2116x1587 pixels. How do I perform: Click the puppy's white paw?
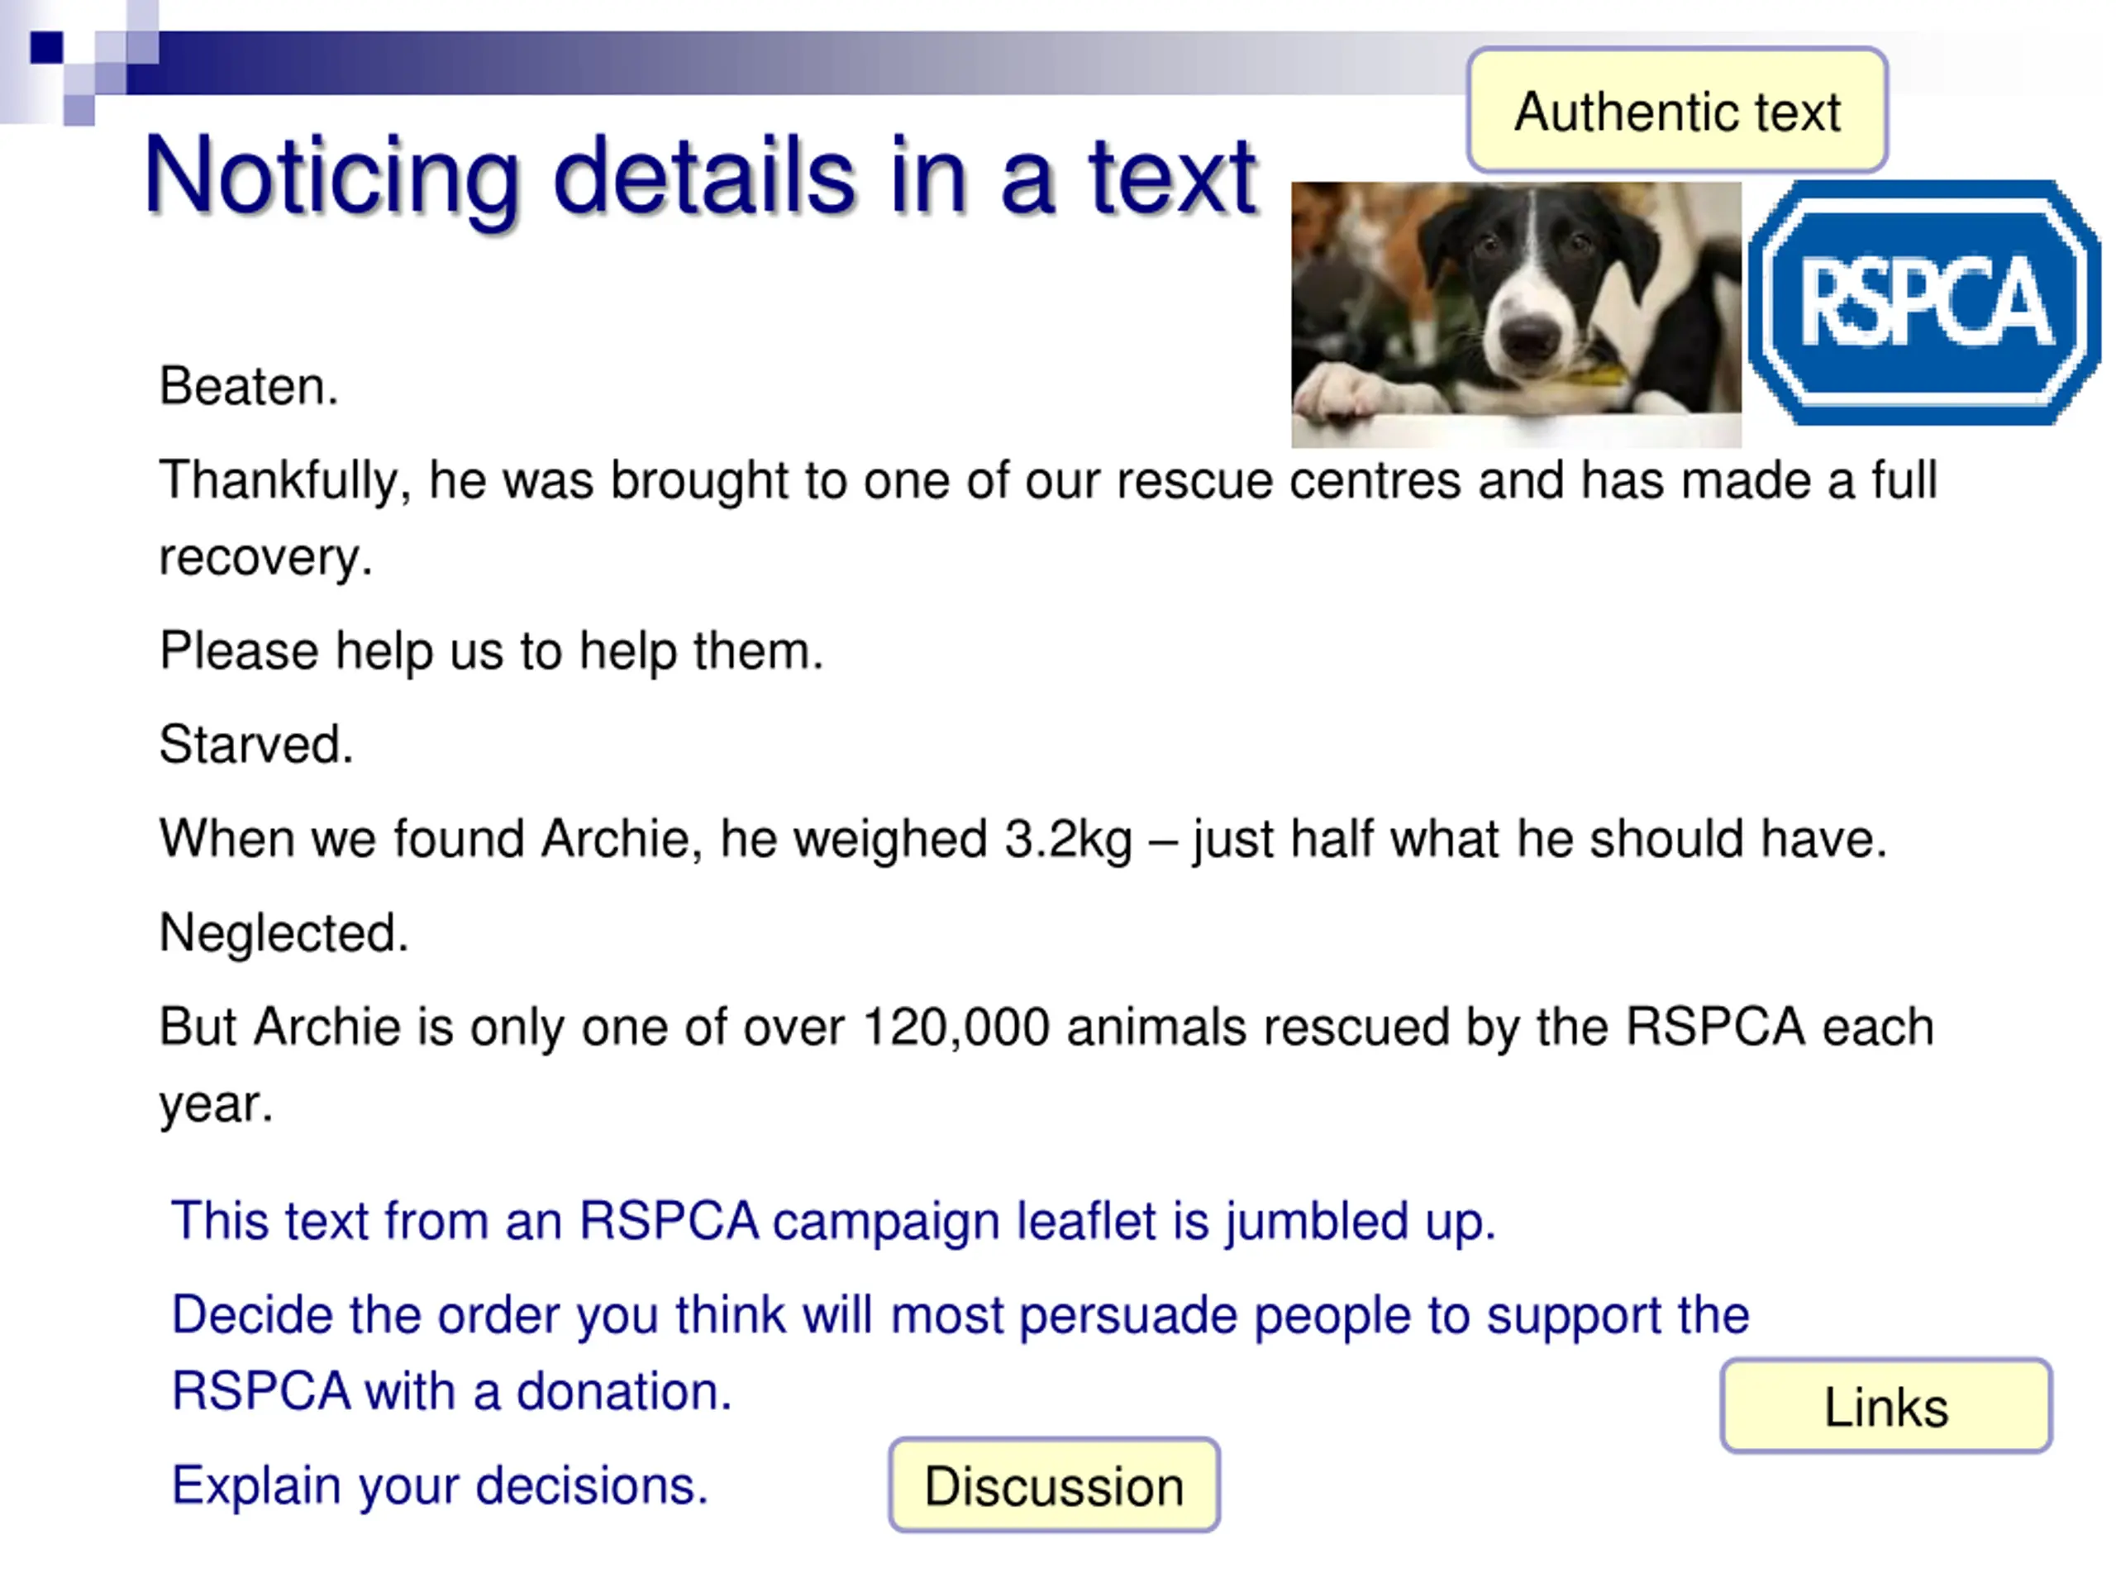pos(1337,394)
